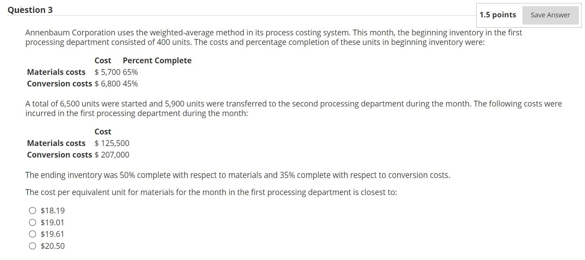
Task: Select the $20.50 answer option
Action: 32,246
